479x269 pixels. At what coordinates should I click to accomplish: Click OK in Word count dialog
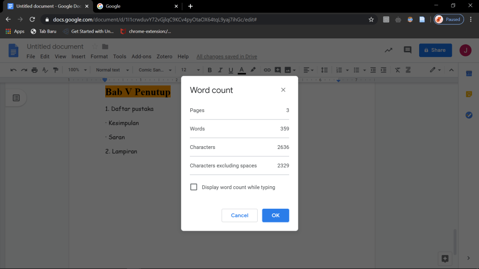click(276, 215)
